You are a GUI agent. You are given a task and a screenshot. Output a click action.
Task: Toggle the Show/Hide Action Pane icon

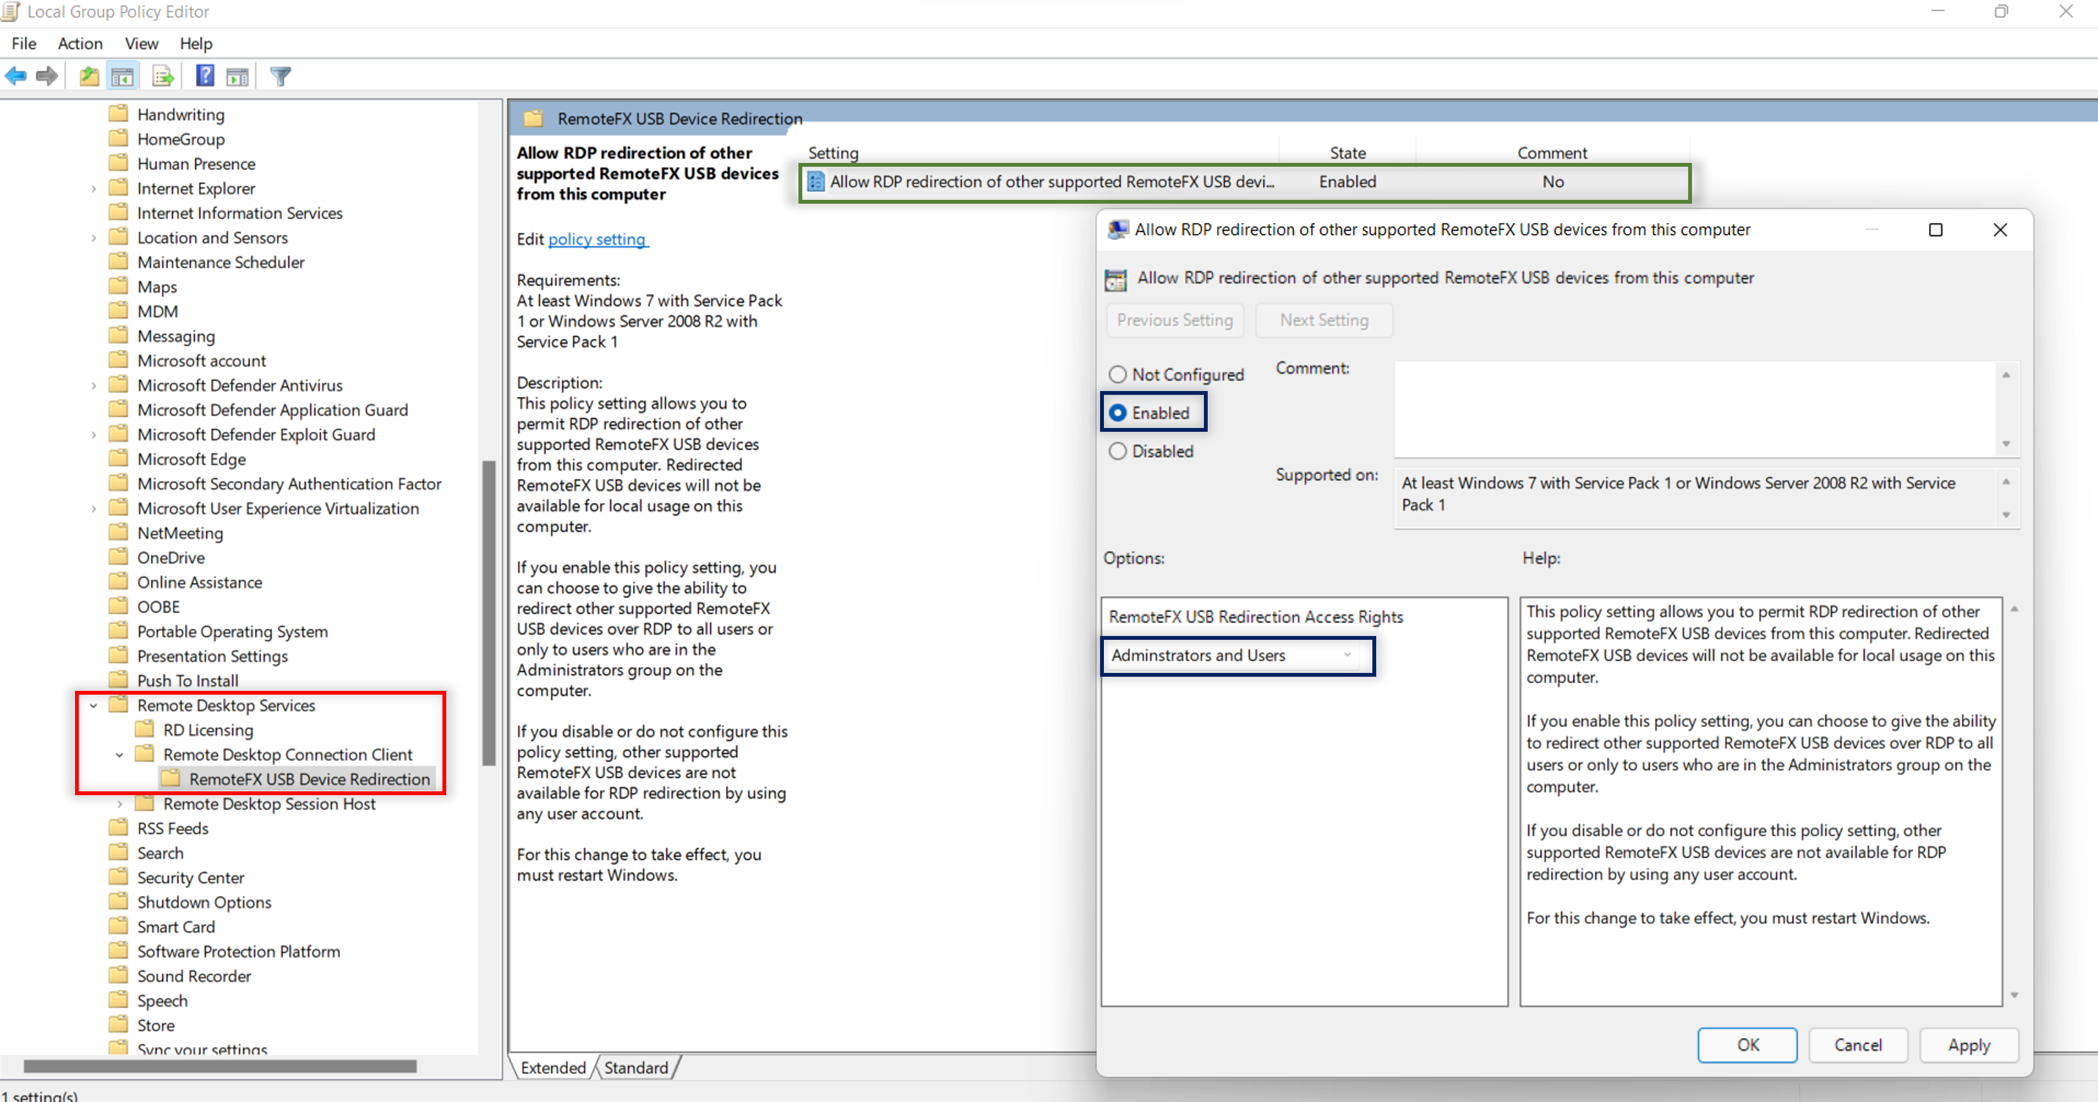tap(237, 77)
